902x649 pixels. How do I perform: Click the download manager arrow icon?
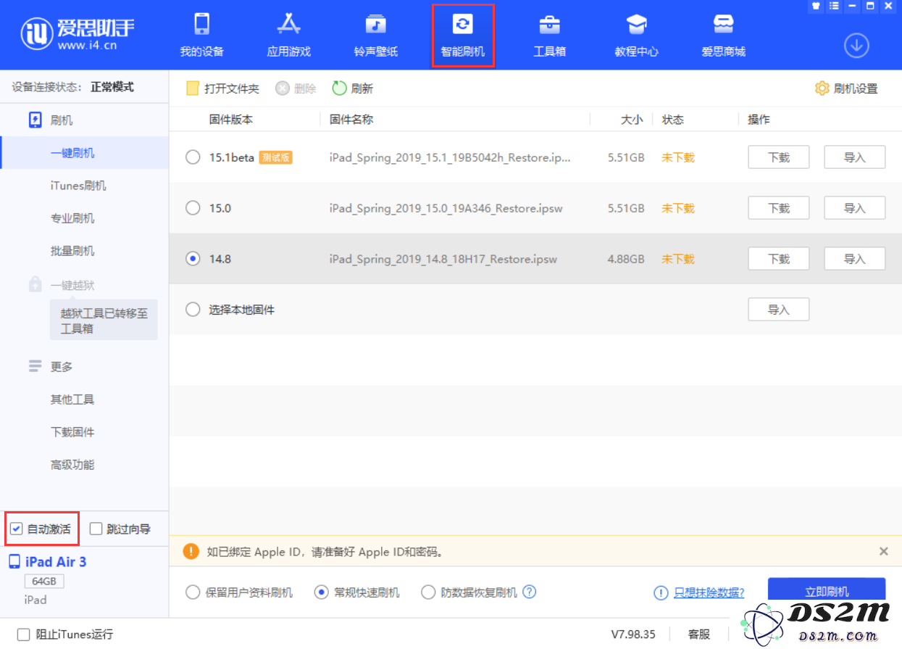(856, 46)
